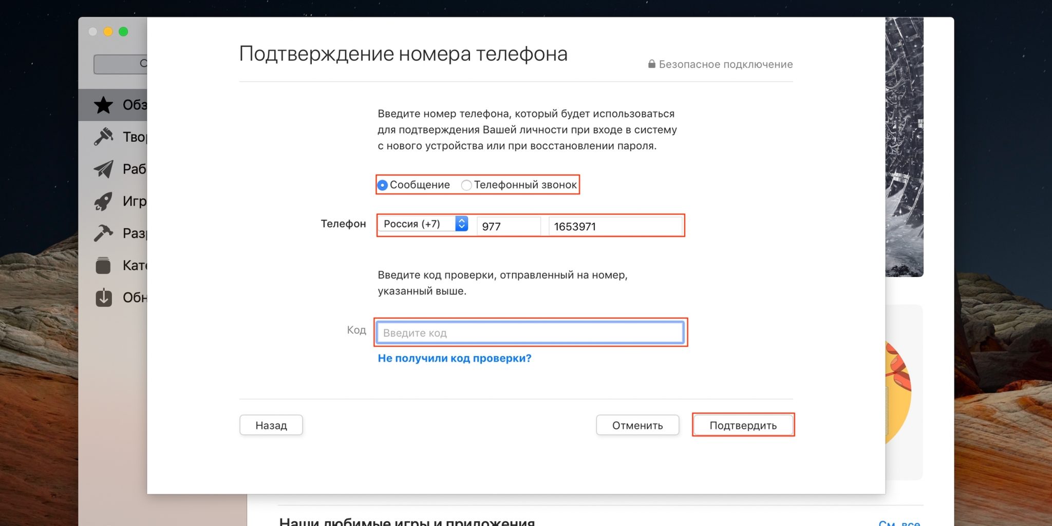Viewport: 1052px width, 526px height.
Task: Click the area code field containing 977
Action: click(x=508, y=227)
